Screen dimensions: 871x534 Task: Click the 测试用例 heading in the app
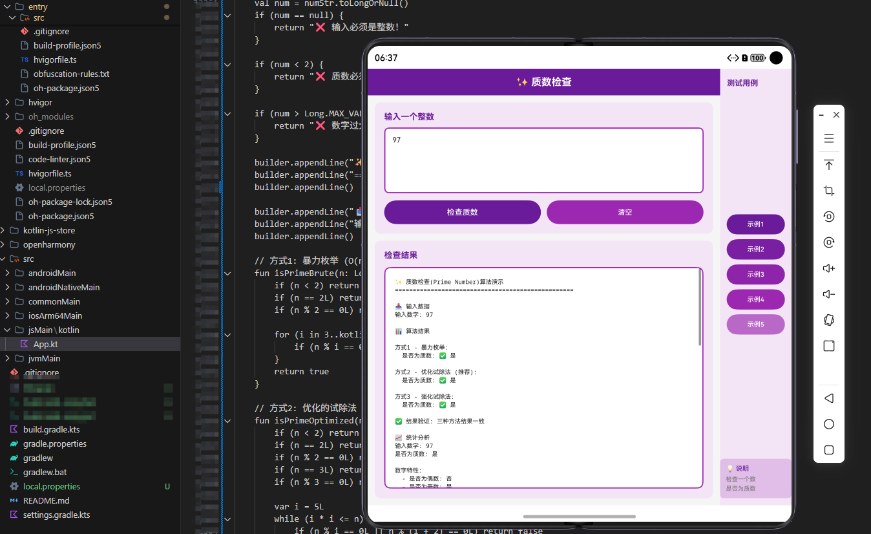point(742,83)
